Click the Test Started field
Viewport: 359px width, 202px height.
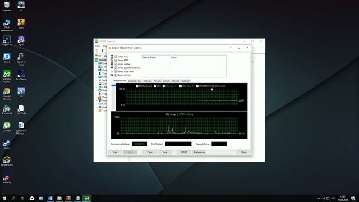(178, 144)
